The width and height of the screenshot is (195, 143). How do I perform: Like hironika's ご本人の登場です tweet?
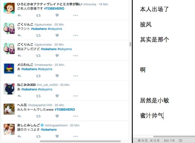(57, 15)
